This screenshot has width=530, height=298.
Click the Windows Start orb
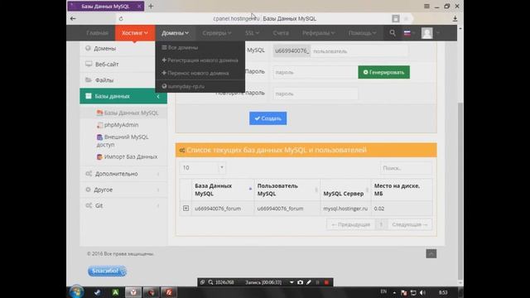pos(76,292)
